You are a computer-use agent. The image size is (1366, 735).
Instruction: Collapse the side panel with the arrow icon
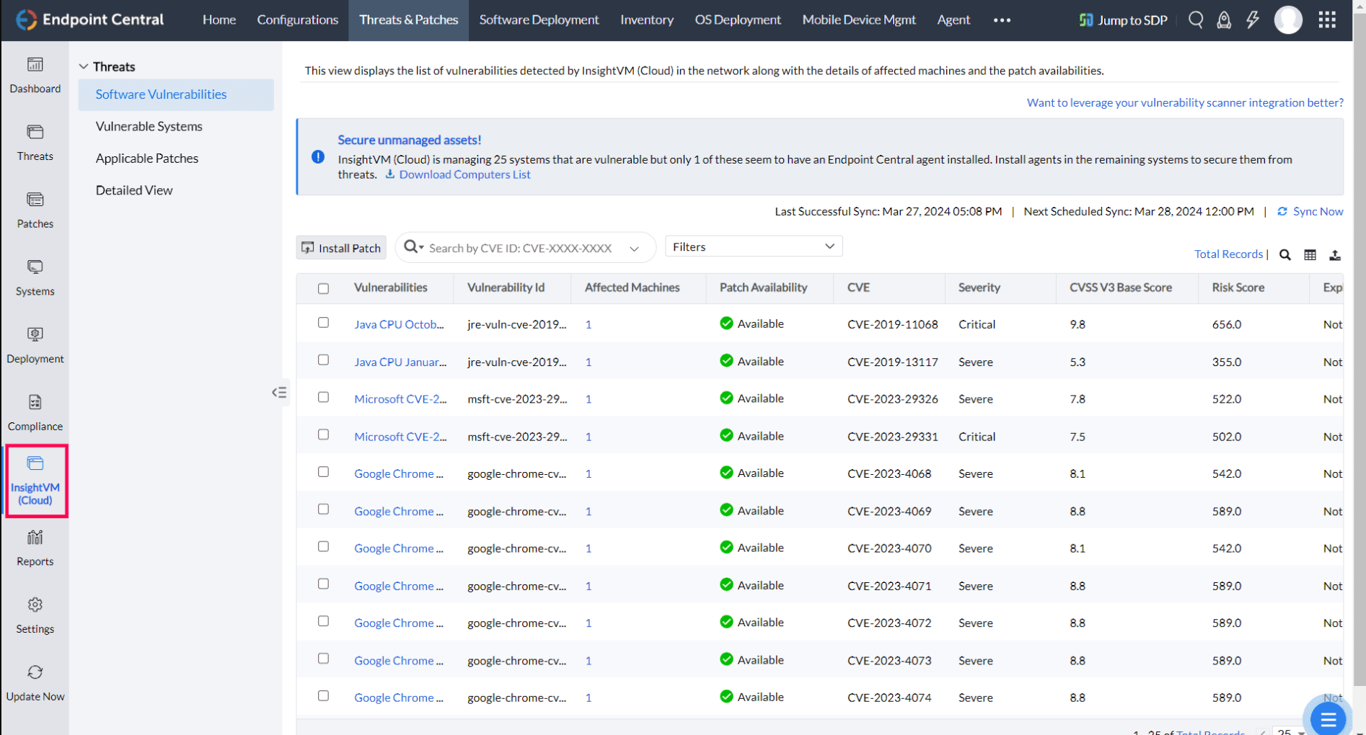[x=279, y=393]
